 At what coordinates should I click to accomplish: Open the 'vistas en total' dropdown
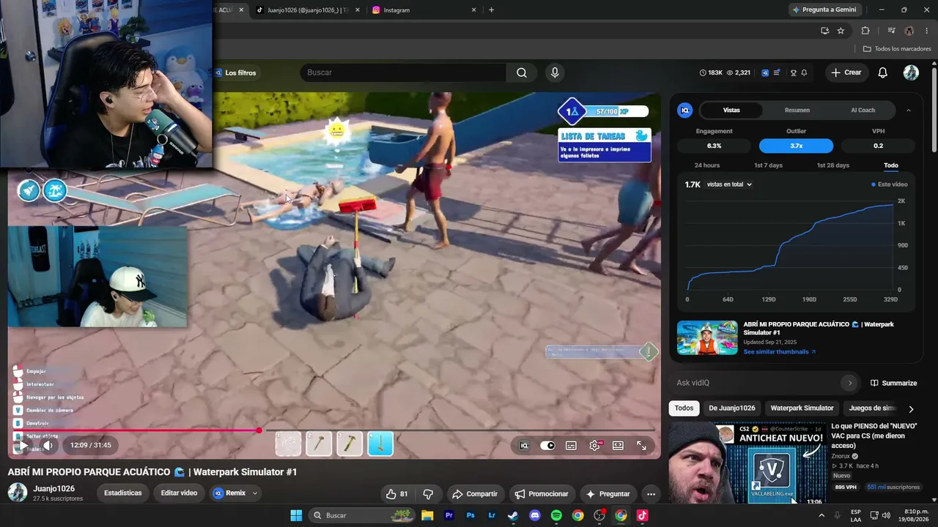[x=729, y=184]
